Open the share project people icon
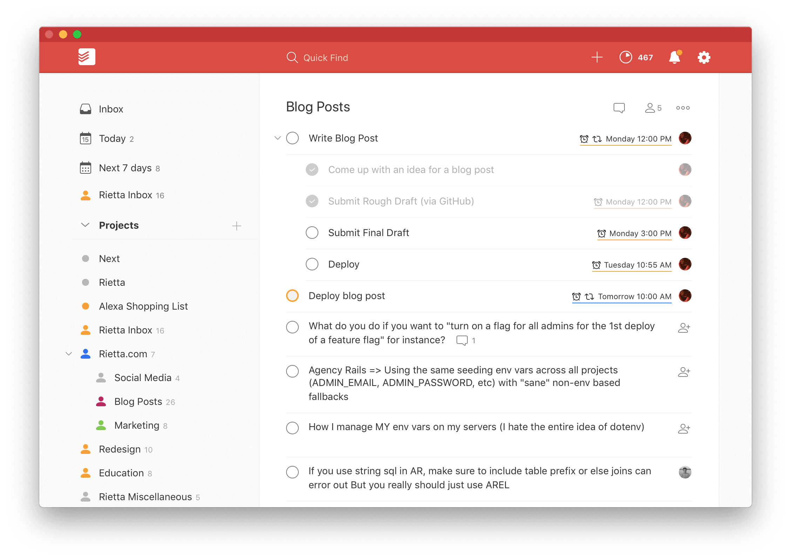 [x=653, y=108]
